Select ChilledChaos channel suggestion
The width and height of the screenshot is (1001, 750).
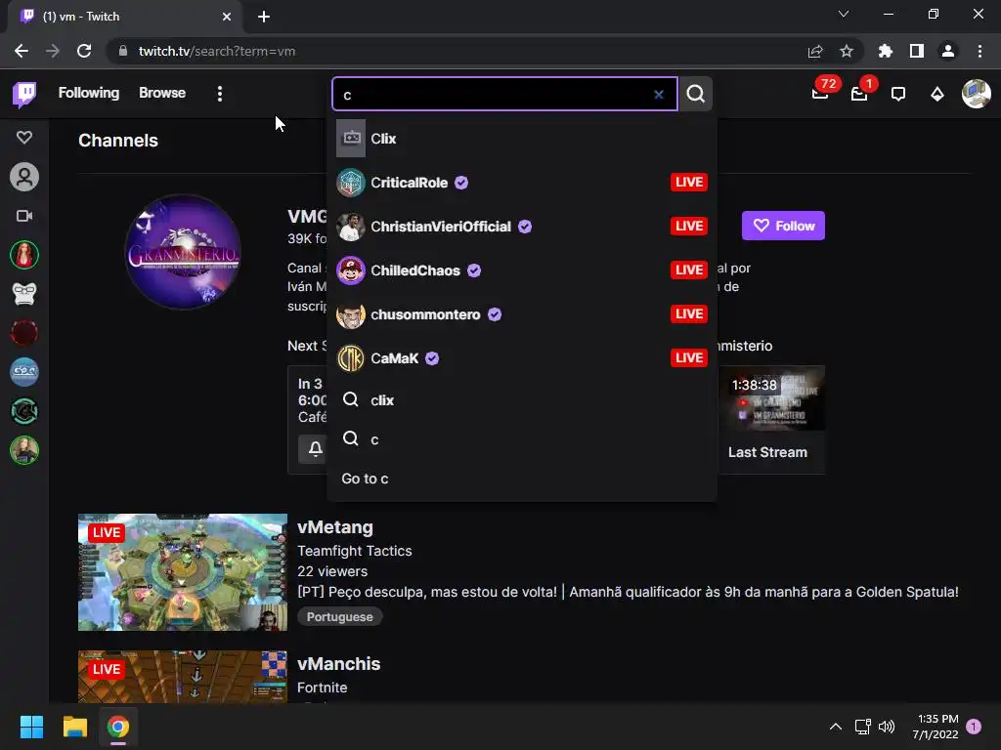click(x=522, y=271)
